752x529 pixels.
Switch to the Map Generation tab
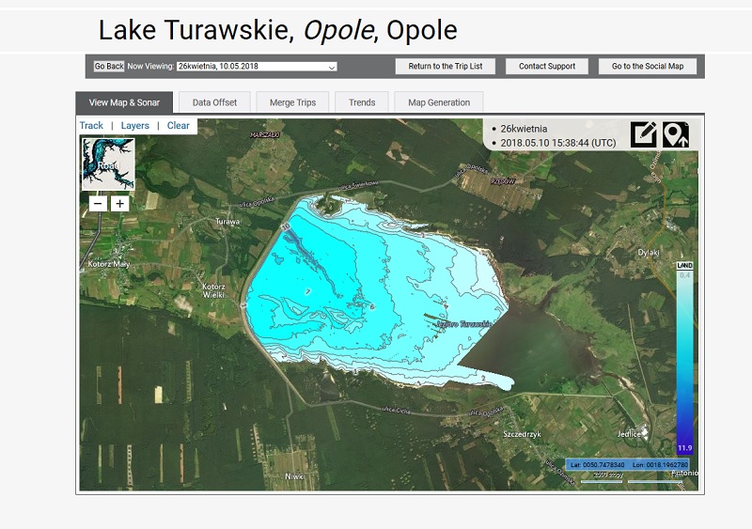[x=439, y=102]
